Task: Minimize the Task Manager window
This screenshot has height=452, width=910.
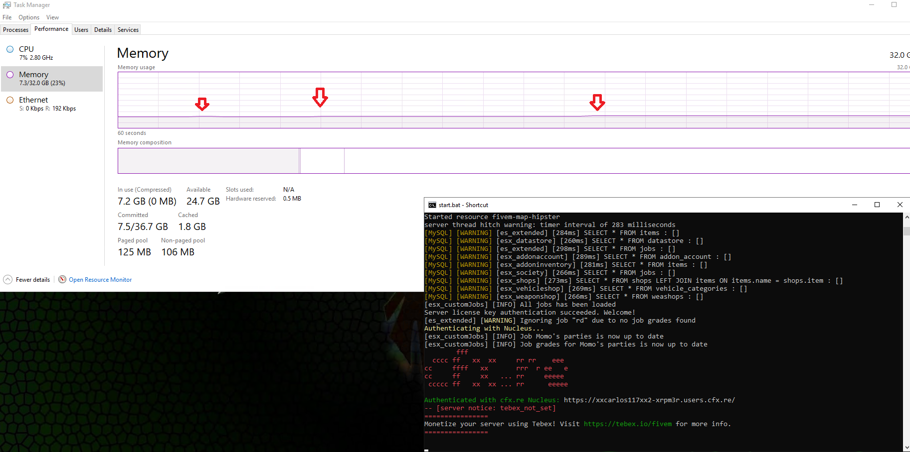Action: pos(872,5)
